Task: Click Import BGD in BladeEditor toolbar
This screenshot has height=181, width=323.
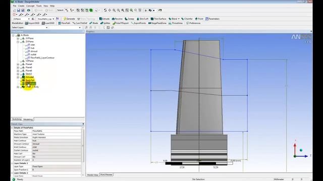Action: [32, 23]
